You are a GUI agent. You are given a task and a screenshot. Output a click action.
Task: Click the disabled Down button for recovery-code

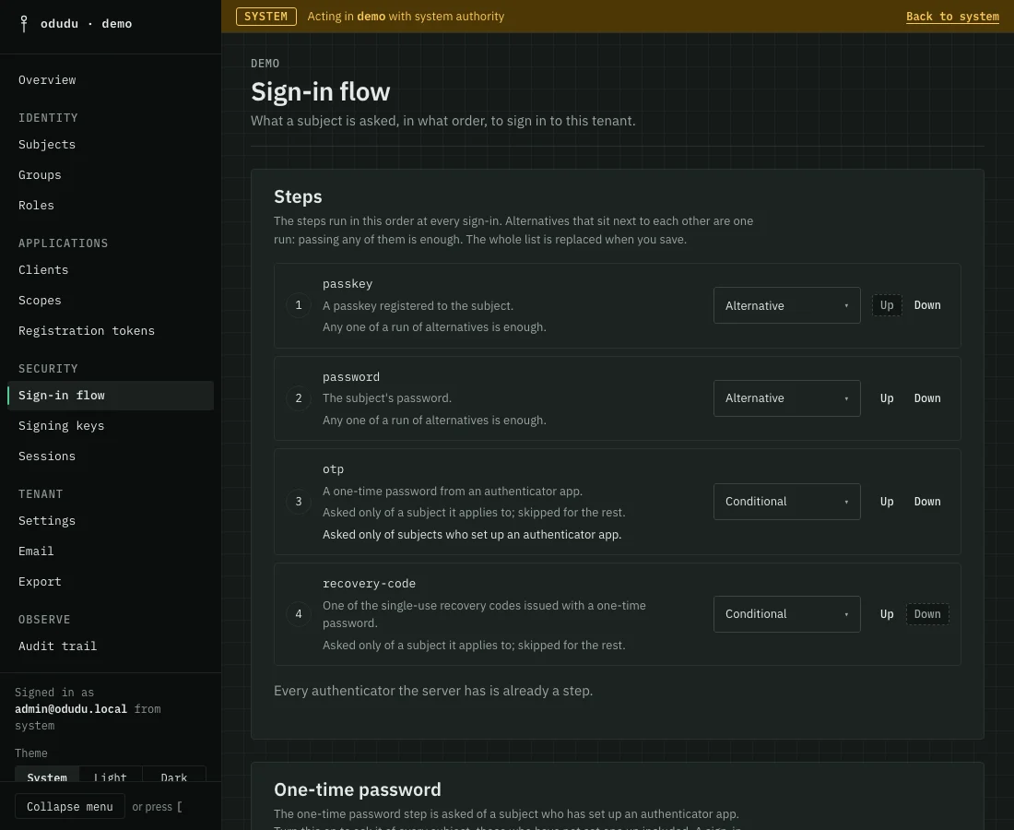tap(927, 614)
